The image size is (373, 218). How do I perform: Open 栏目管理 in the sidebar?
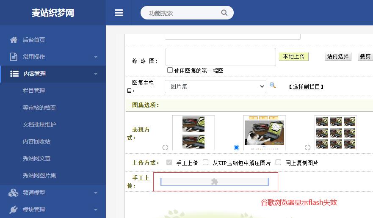[34, 91]
